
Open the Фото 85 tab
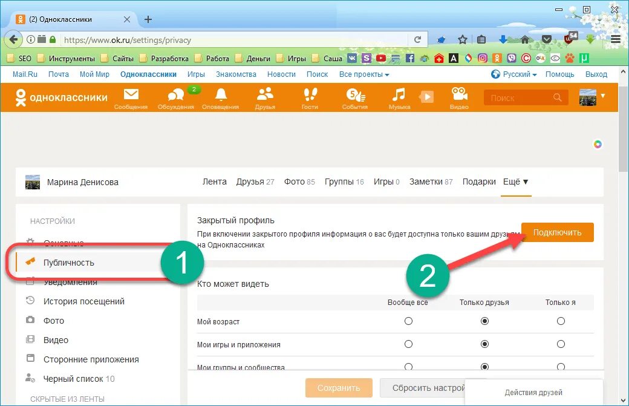299,182
